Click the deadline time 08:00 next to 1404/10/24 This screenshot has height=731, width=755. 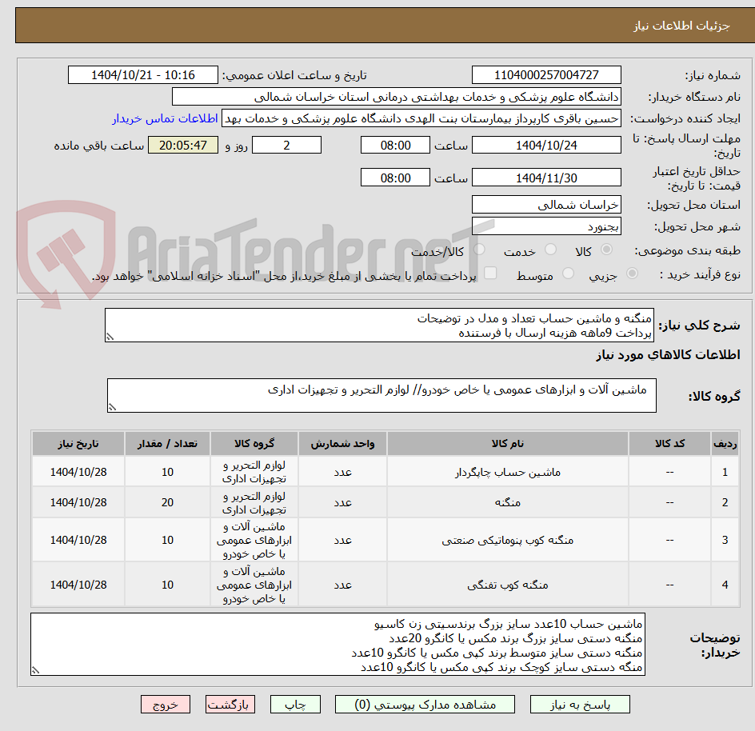[395, 145]
